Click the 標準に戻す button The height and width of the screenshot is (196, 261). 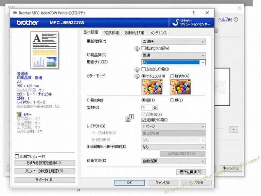coord(191,172)
